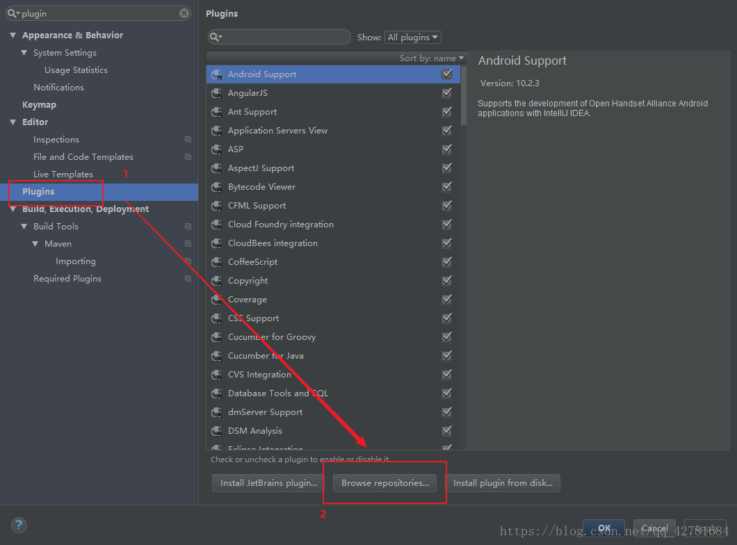Click the DSM Analysis plugin icon
This screenshot has width=737, height=545.
(x=217, y=431)
